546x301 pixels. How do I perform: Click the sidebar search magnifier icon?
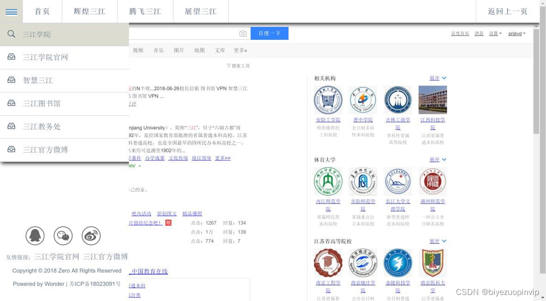coord(10,33)
